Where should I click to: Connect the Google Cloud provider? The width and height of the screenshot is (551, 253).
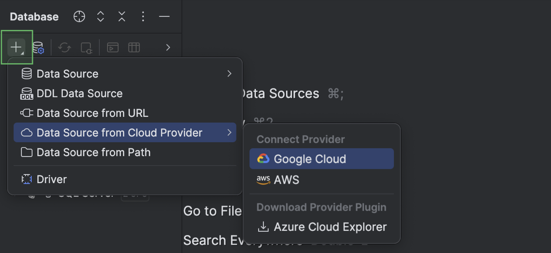click(310, 159)
